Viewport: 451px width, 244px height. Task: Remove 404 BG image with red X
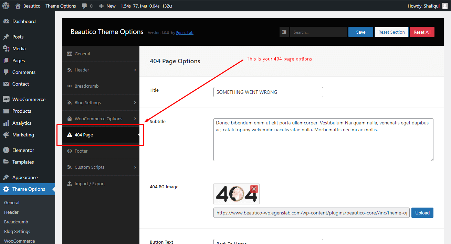[254, 189]
